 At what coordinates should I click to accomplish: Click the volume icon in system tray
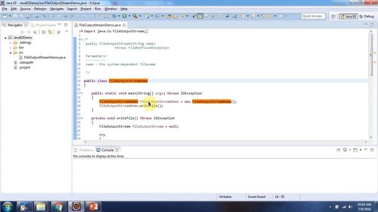[x=350, y=207]
